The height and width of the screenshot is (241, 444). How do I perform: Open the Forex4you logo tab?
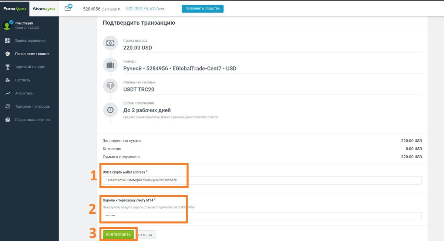pyautogui.click(x=14, y=9)
